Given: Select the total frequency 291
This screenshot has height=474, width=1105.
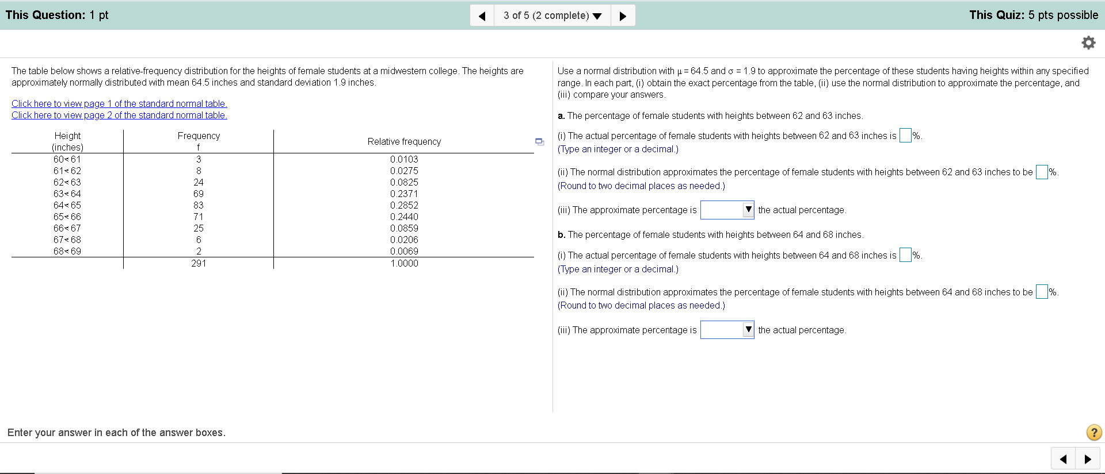Looking at the screenshot, I should 199,263.
